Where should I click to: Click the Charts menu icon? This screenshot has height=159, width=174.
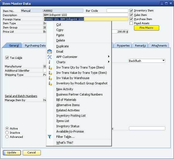click(x=50, y=62)
